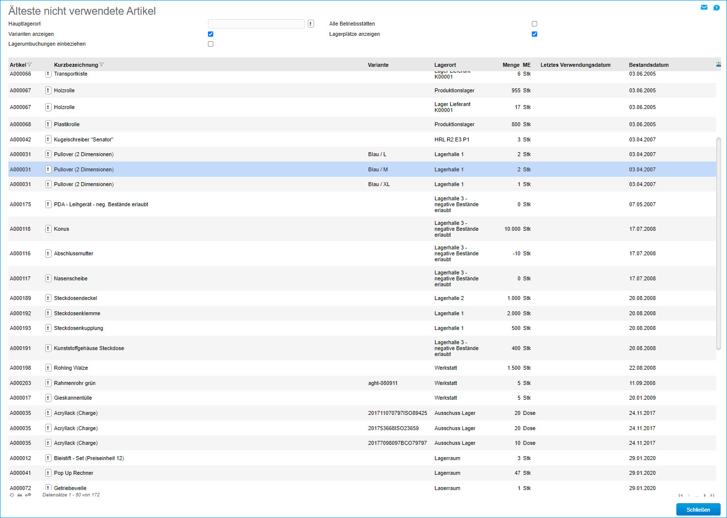The height and width of the screenshot is (518, 727).
Task: Print the list using the printer icon
Action: point(20,495)
